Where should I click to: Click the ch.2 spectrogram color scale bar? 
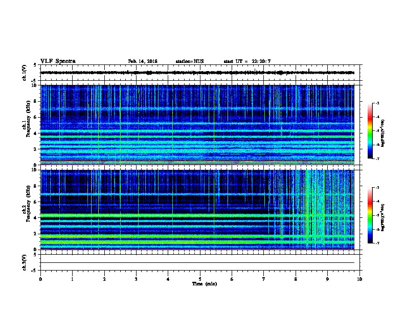[370, 215]
